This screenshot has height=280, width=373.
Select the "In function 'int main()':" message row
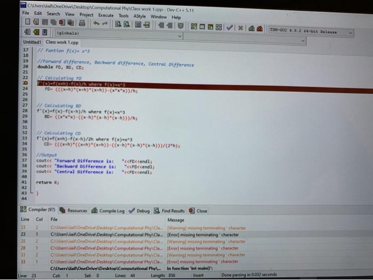click(195, 268)
